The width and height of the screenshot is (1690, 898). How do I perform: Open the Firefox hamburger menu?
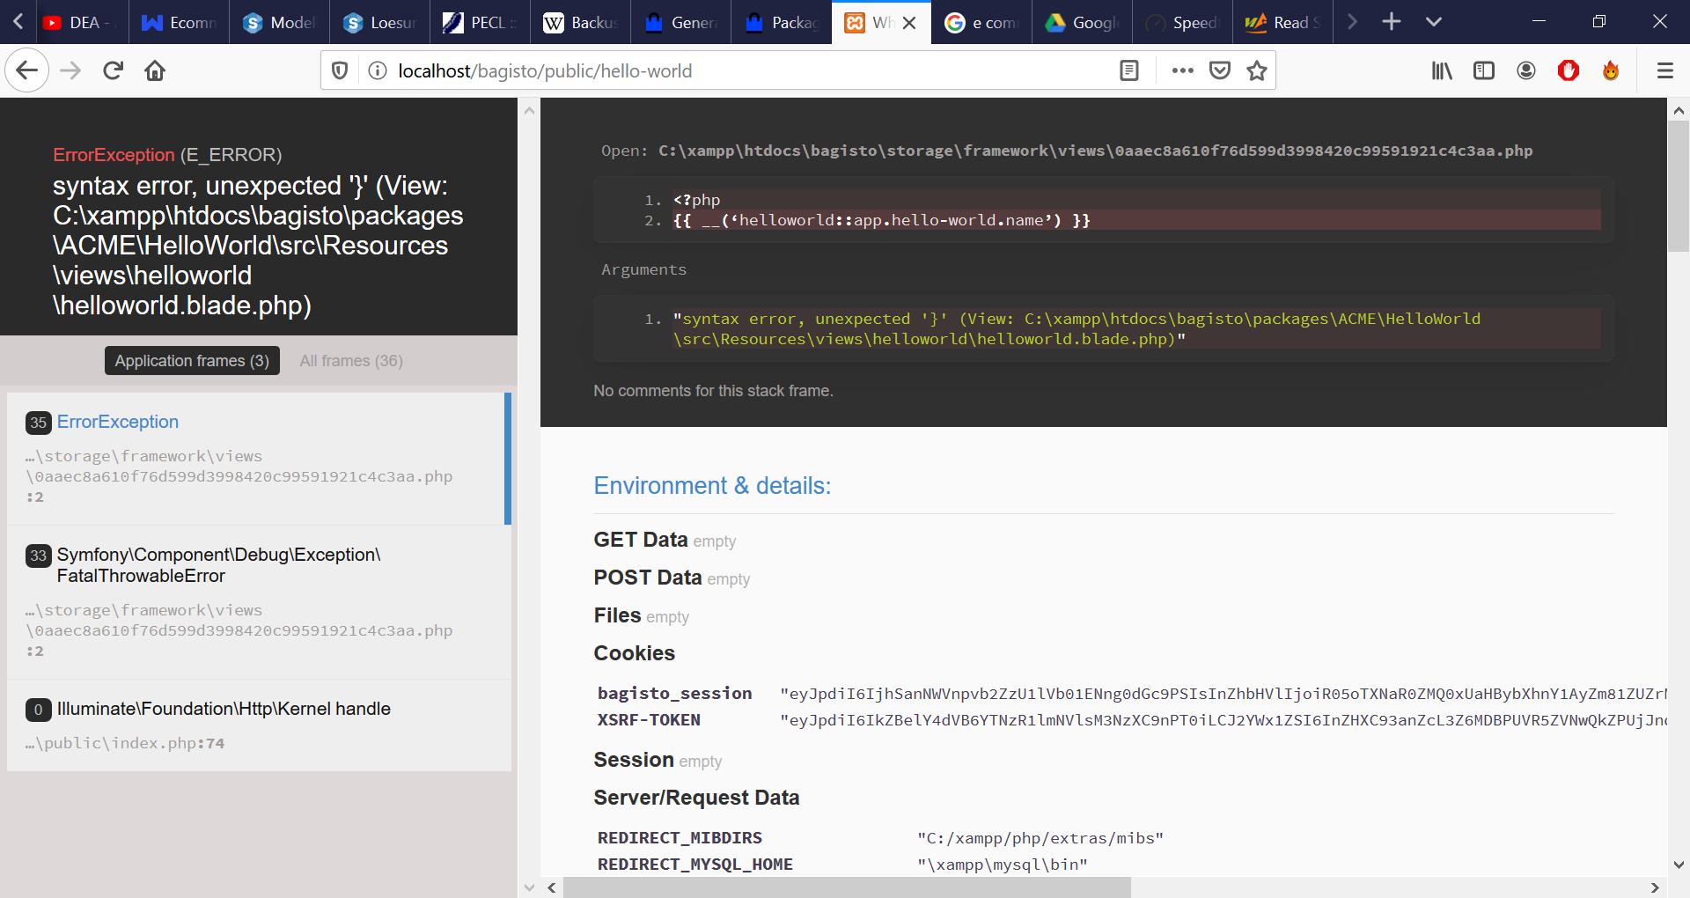1664,70
